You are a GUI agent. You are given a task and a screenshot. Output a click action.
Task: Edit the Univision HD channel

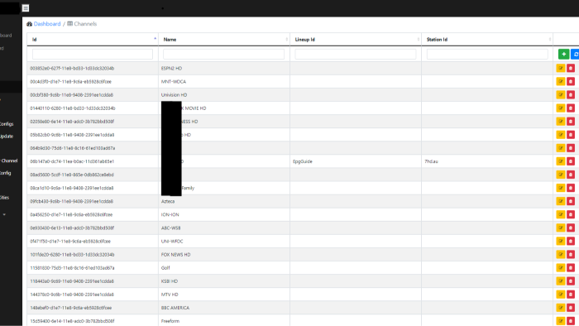(561, 95)
